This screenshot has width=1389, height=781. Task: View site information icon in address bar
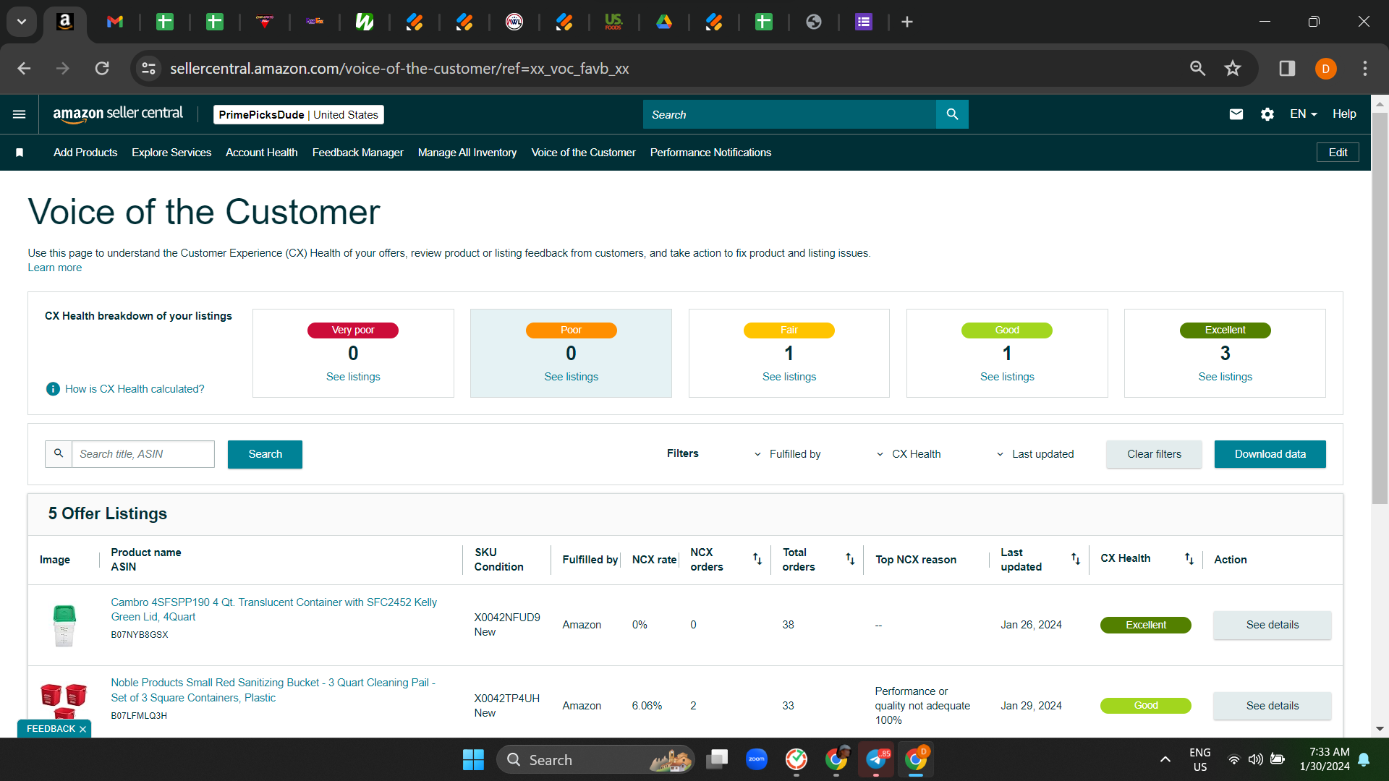pyautogui.click(x=148, y=69)
